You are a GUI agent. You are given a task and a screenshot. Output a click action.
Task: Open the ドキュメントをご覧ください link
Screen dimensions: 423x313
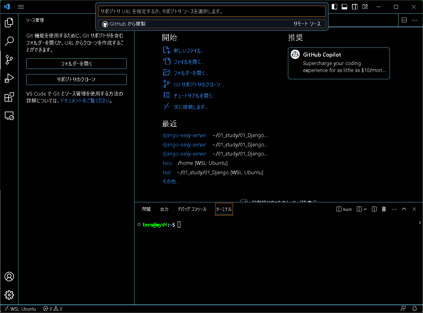[85, 101]
